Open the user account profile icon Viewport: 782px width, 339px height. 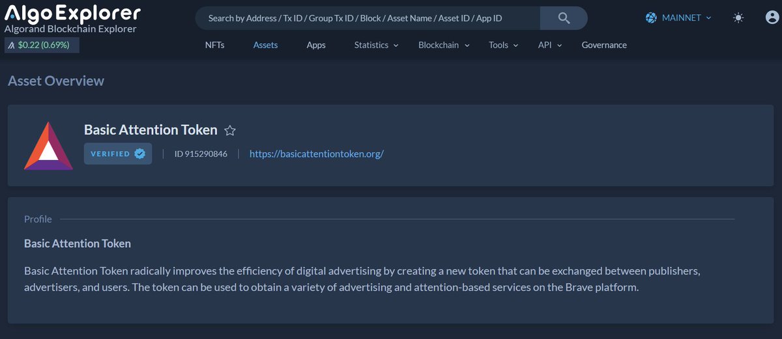pos(772,18)
